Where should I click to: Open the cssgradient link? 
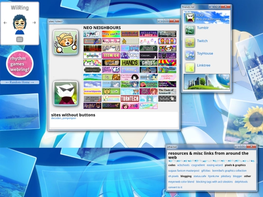(x=198, y=165)
